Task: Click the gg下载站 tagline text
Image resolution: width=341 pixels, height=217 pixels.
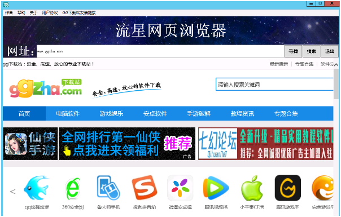Action: point(49,64)
